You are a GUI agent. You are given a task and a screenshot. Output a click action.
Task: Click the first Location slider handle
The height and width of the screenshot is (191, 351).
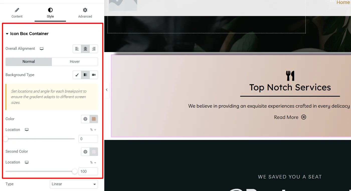point(6,139)
